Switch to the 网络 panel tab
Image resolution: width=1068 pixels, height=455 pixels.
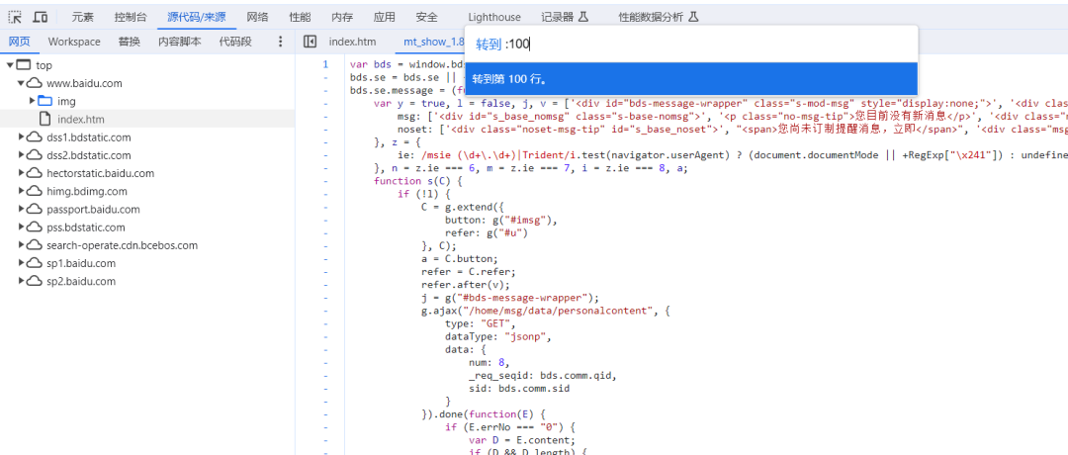tap(257, 17)
